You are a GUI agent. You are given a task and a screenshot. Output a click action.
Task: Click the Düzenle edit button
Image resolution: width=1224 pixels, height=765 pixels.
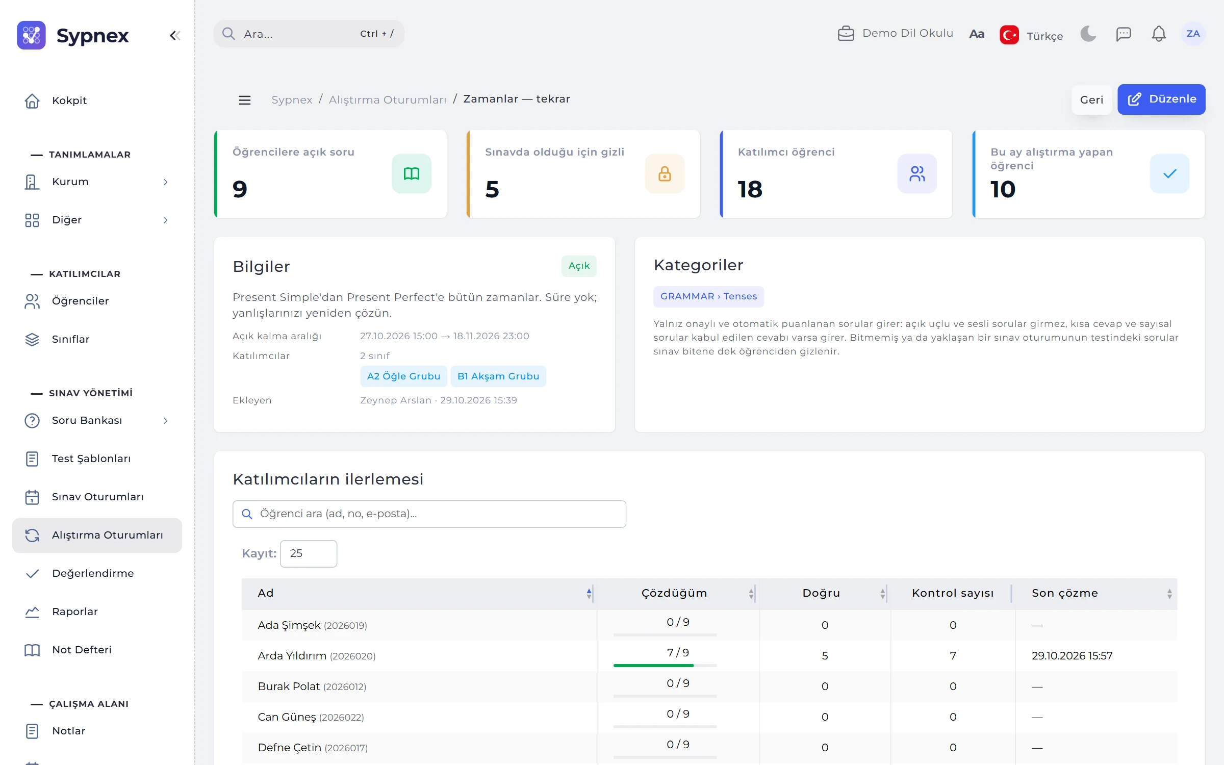pyautogui.click(x=1161, y=99)
